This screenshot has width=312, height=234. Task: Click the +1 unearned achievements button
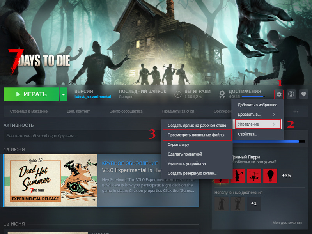coord(254,204)
